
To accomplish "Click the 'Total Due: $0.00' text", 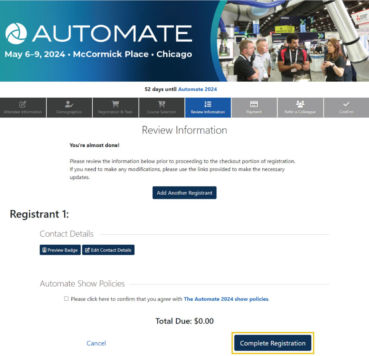I will click(x=185, y=321).
